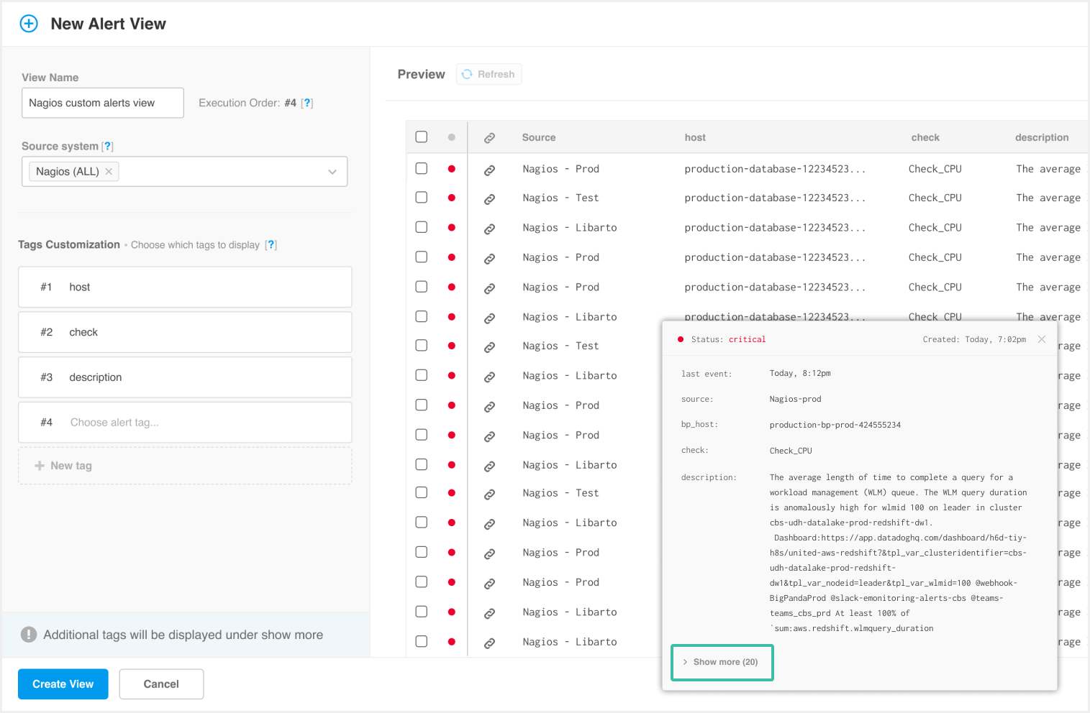Image resolution: width=1090 pixels, height=713 pixels.
Task: Click the Cancel button
Action: (x=161, y=684)
